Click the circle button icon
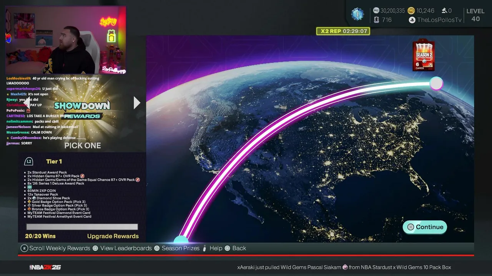492x276 pixels. (x=228, y=248)
